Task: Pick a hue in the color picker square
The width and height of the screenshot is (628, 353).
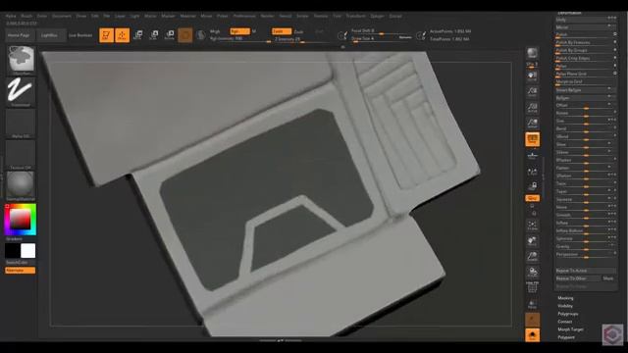Action: 20,220
